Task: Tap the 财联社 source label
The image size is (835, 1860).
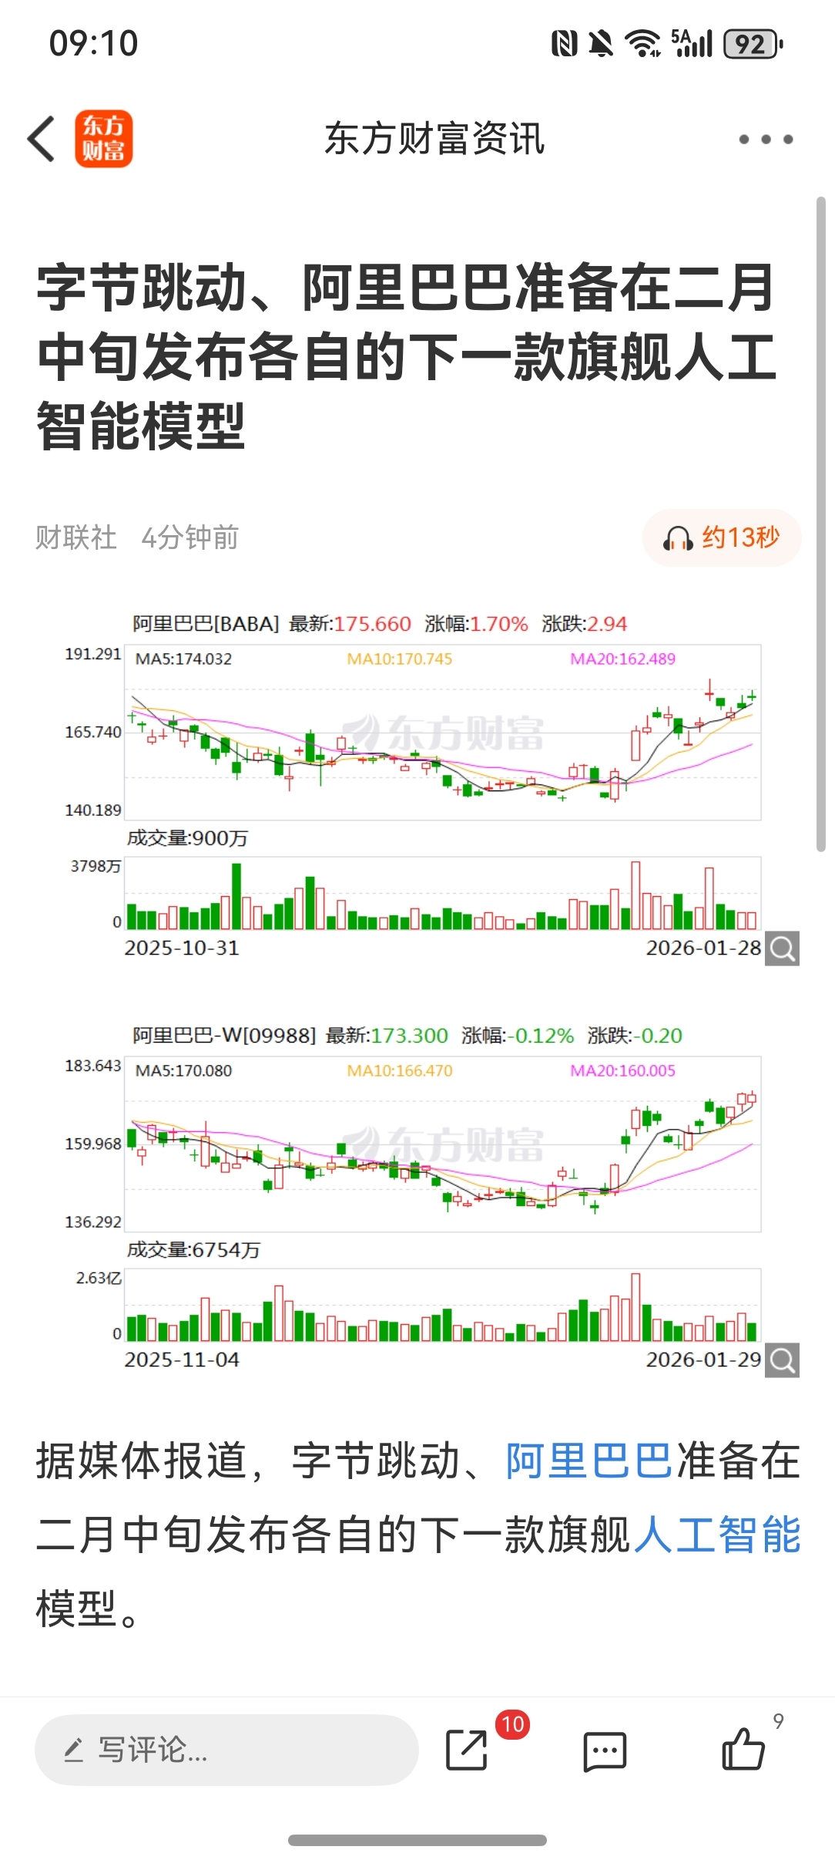Action: [75, 537]
